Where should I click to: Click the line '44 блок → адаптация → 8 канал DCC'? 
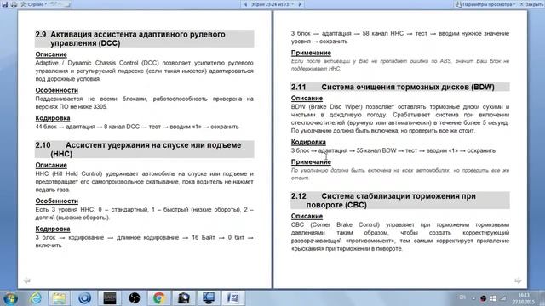coord(137,127)
